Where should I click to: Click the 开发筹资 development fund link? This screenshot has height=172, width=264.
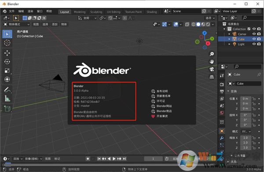(159, 116)
